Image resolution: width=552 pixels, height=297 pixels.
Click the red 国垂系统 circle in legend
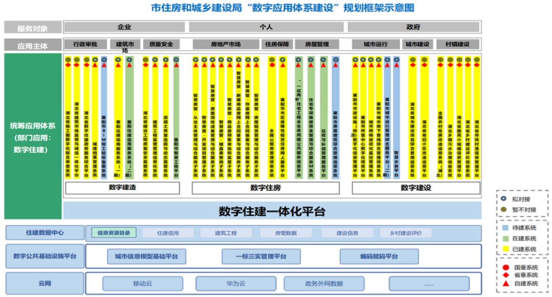(x=506, y=267)
